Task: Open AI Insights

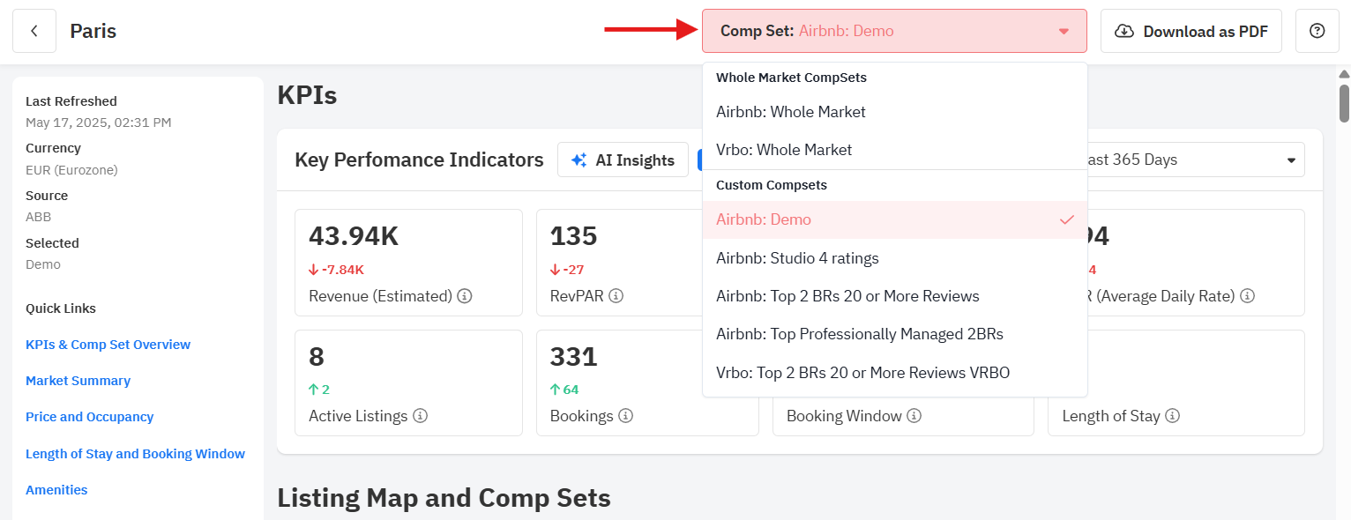Action: [x=623, y=160]
